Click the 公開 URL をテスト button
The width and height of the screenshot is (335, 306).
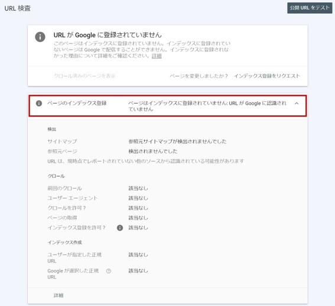(x=310, y=8)
